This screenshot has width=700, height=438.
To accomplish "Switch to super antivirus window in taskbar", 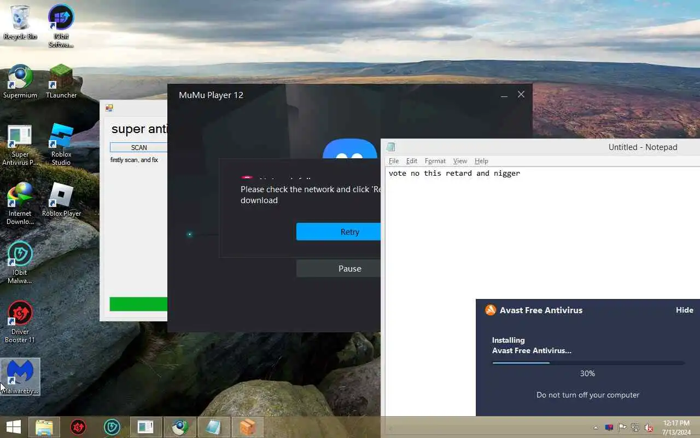I will tap(145, 427).
